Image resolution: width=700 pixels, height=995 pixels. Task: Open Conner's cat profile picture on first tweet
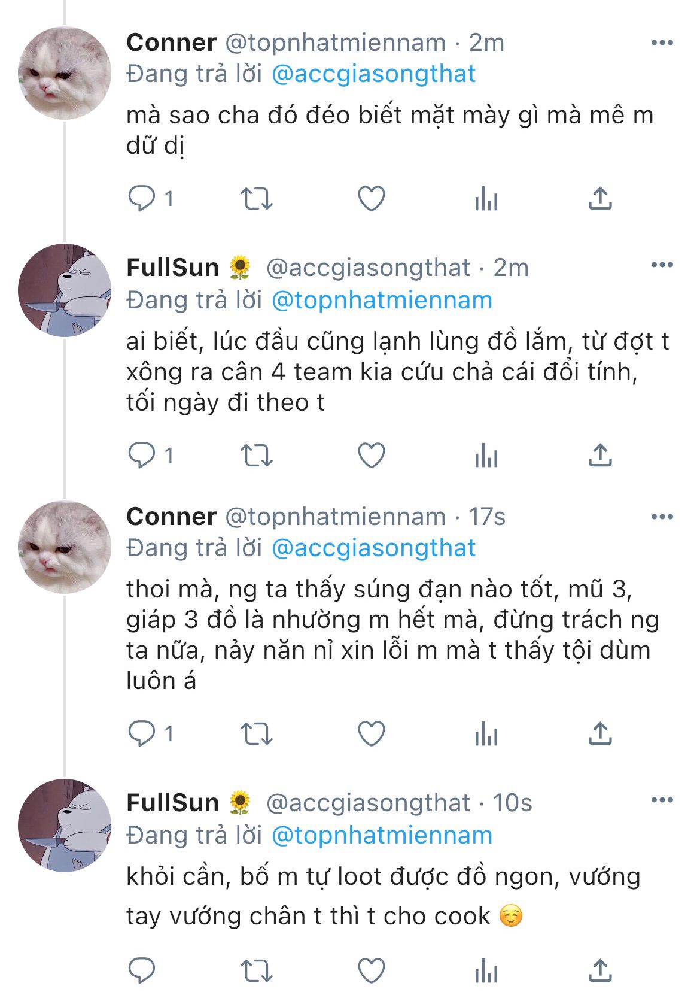pos(65,73)
